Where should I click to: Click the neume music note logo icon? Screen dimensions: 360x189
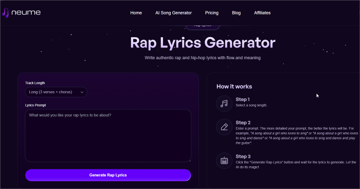[x=5, y=13]
